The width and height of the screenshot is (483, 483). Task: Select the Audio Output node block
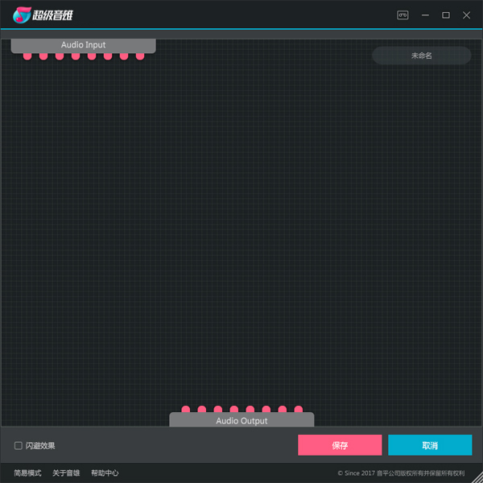click(242, 420)
